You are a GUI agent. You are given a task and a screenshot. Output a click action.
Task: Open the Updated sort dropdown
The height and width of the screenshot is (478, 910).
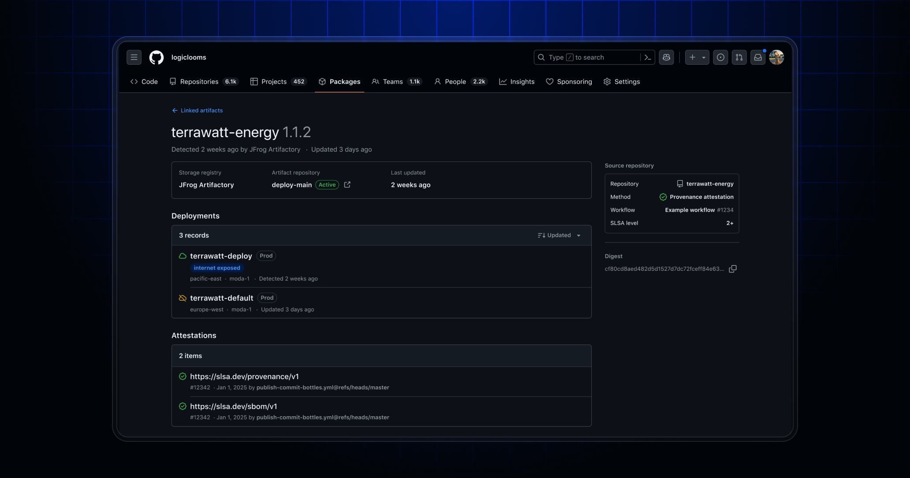tap(559, 235)
